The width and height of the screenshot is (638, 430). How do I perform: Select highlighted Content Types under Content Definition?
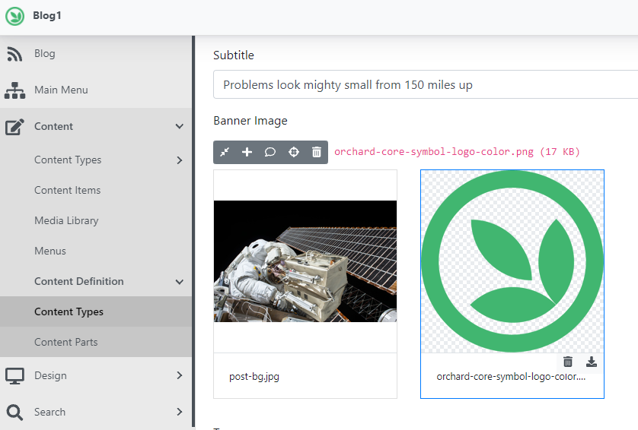tap(69, 311)
